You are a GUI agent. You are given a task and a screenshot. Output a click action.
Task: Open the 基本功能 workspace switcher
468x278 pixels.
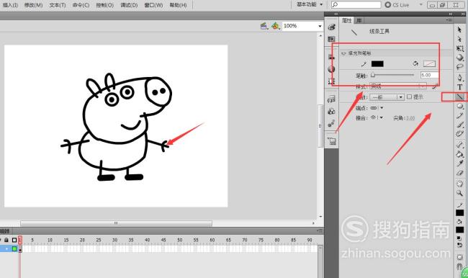pos(310,4)
